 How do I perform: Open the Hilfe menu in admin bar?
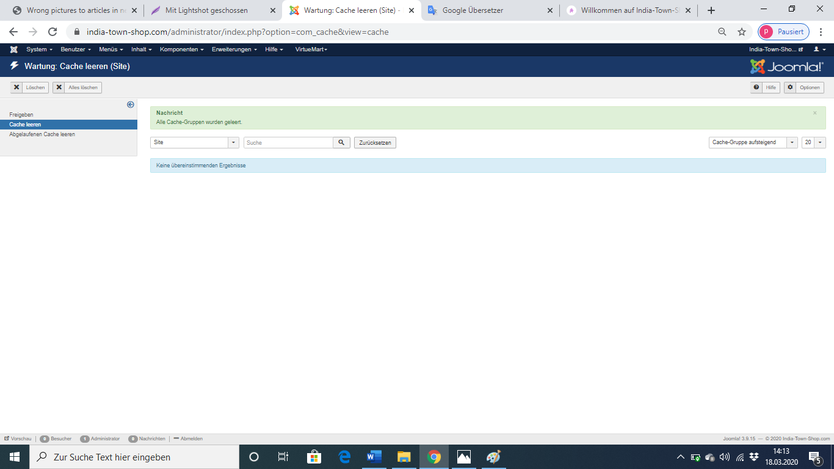(x=274, y=49)
